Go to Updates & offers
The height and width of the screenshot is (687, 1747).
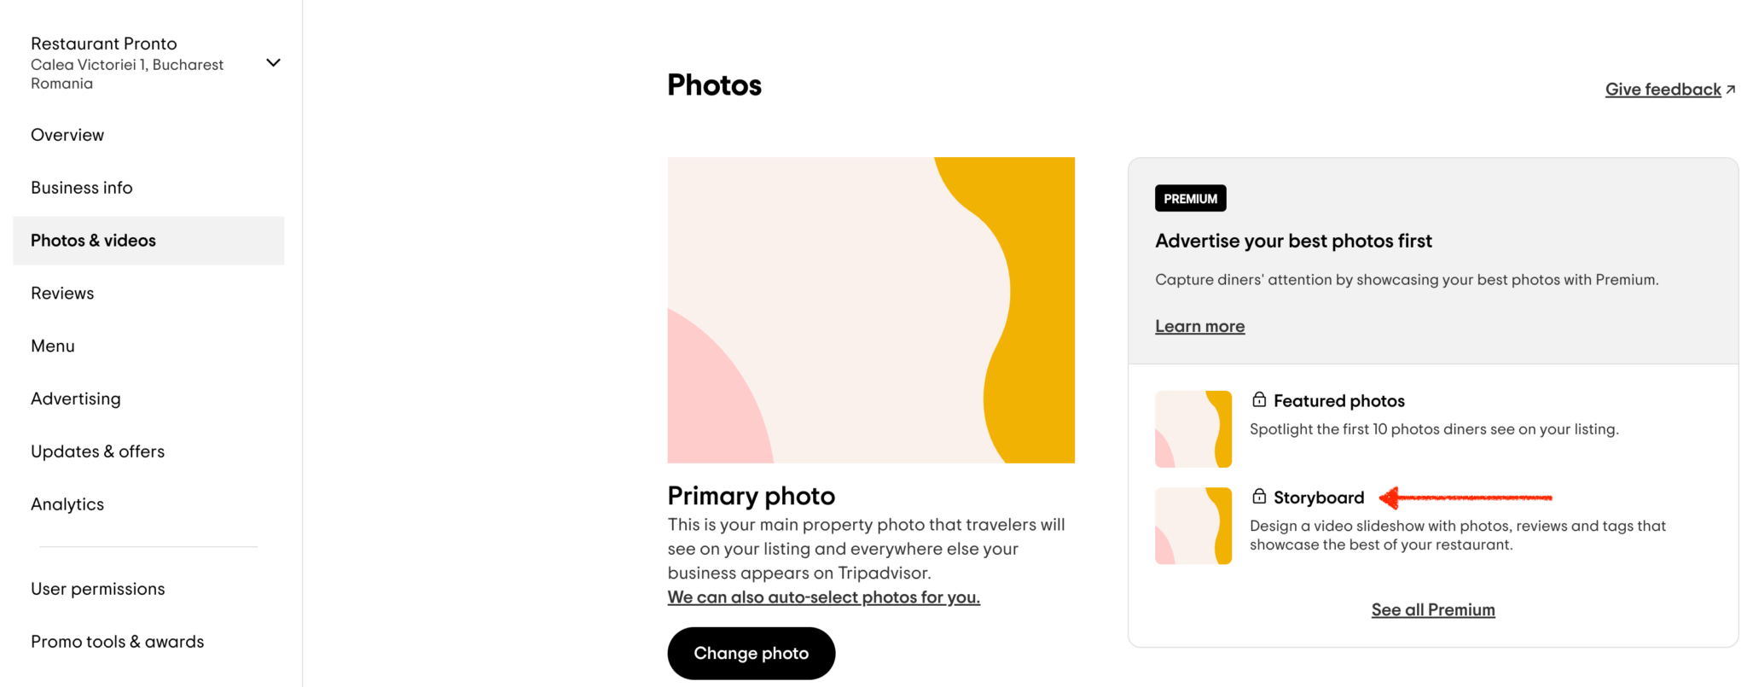(98, 451)
